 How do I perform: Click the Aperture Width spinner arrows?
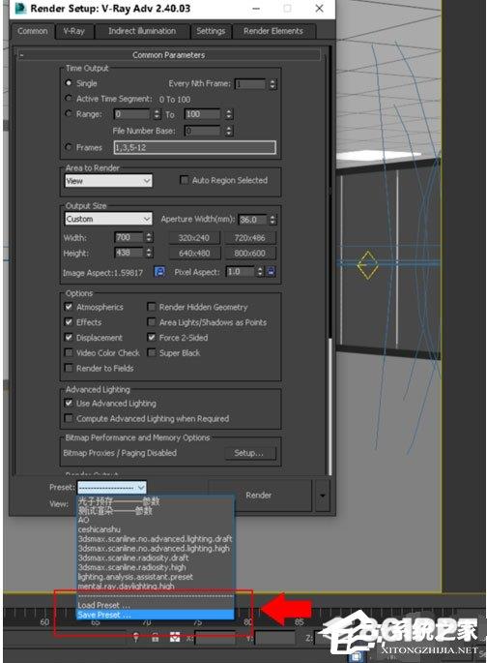(x=272, y=219)
